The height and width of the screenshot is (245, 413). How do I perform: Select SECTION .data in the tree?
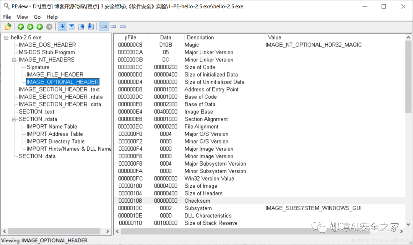[x=37, y=156]
